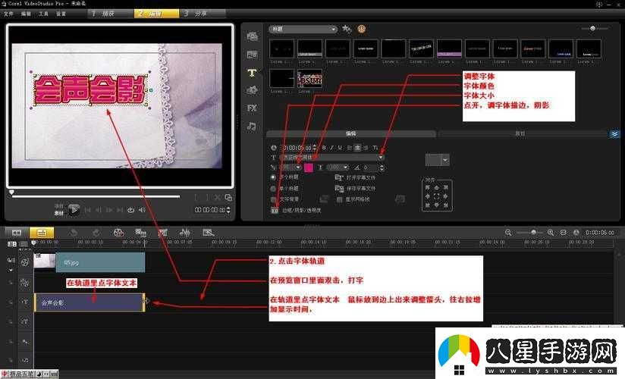Toggle repeat playback in preview controls
625x379 pixels.
(x=130, y=210)
